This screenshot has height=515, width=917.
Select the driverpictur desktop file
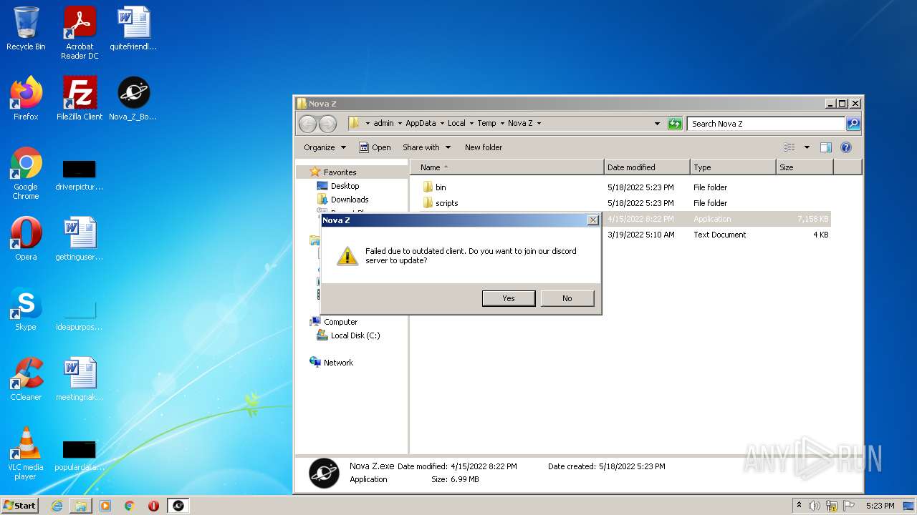(80, 174)
